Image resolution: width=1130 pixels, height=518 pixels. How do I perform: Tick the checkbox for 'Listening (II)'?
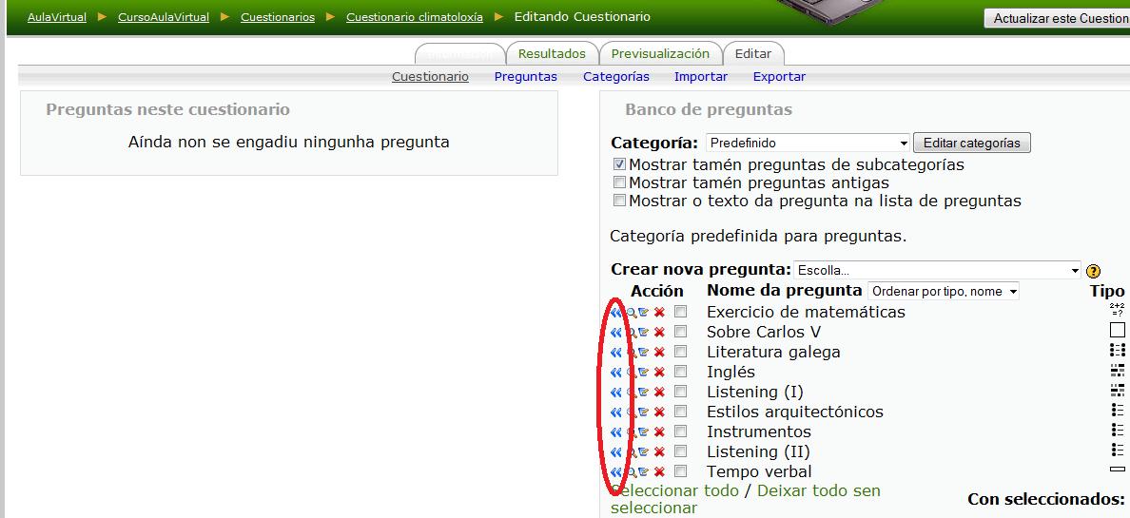click(x=680, y=451)
